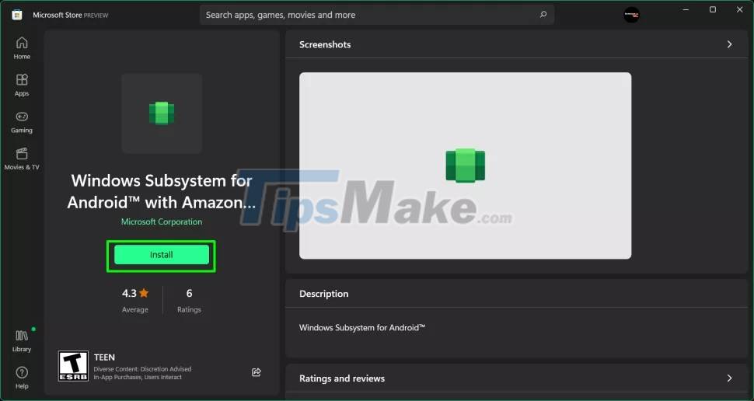754x401 pixels.
Task: Expand the Screenshots section chevron
Action: 729,44
